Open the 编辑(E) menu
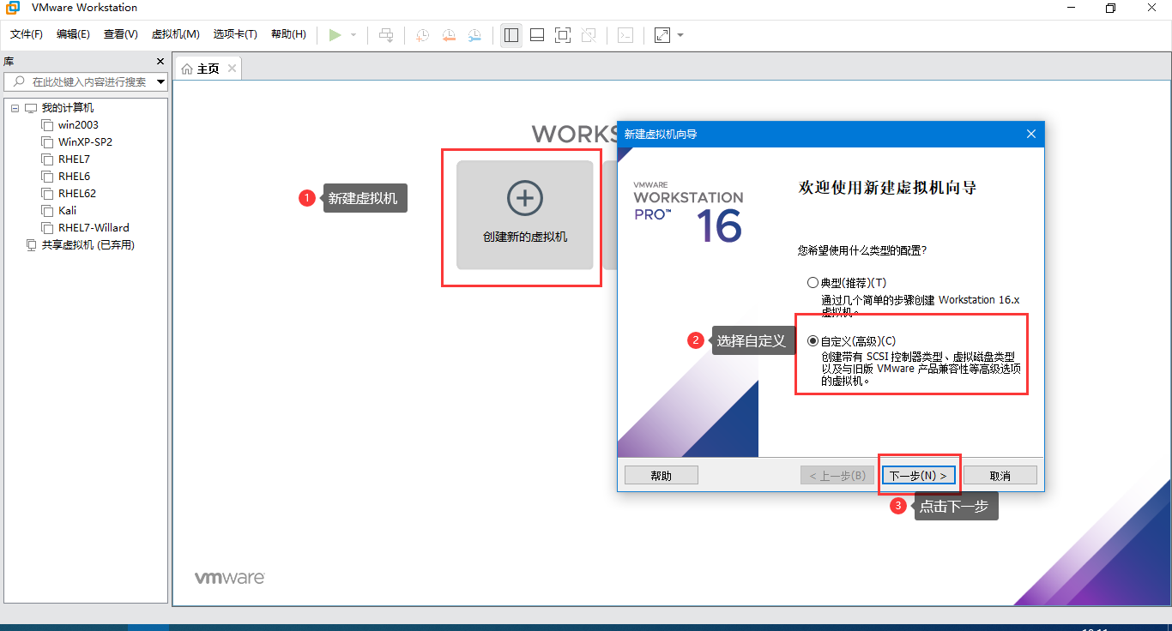The image size is (1172, 631). (x=73, y=34)
